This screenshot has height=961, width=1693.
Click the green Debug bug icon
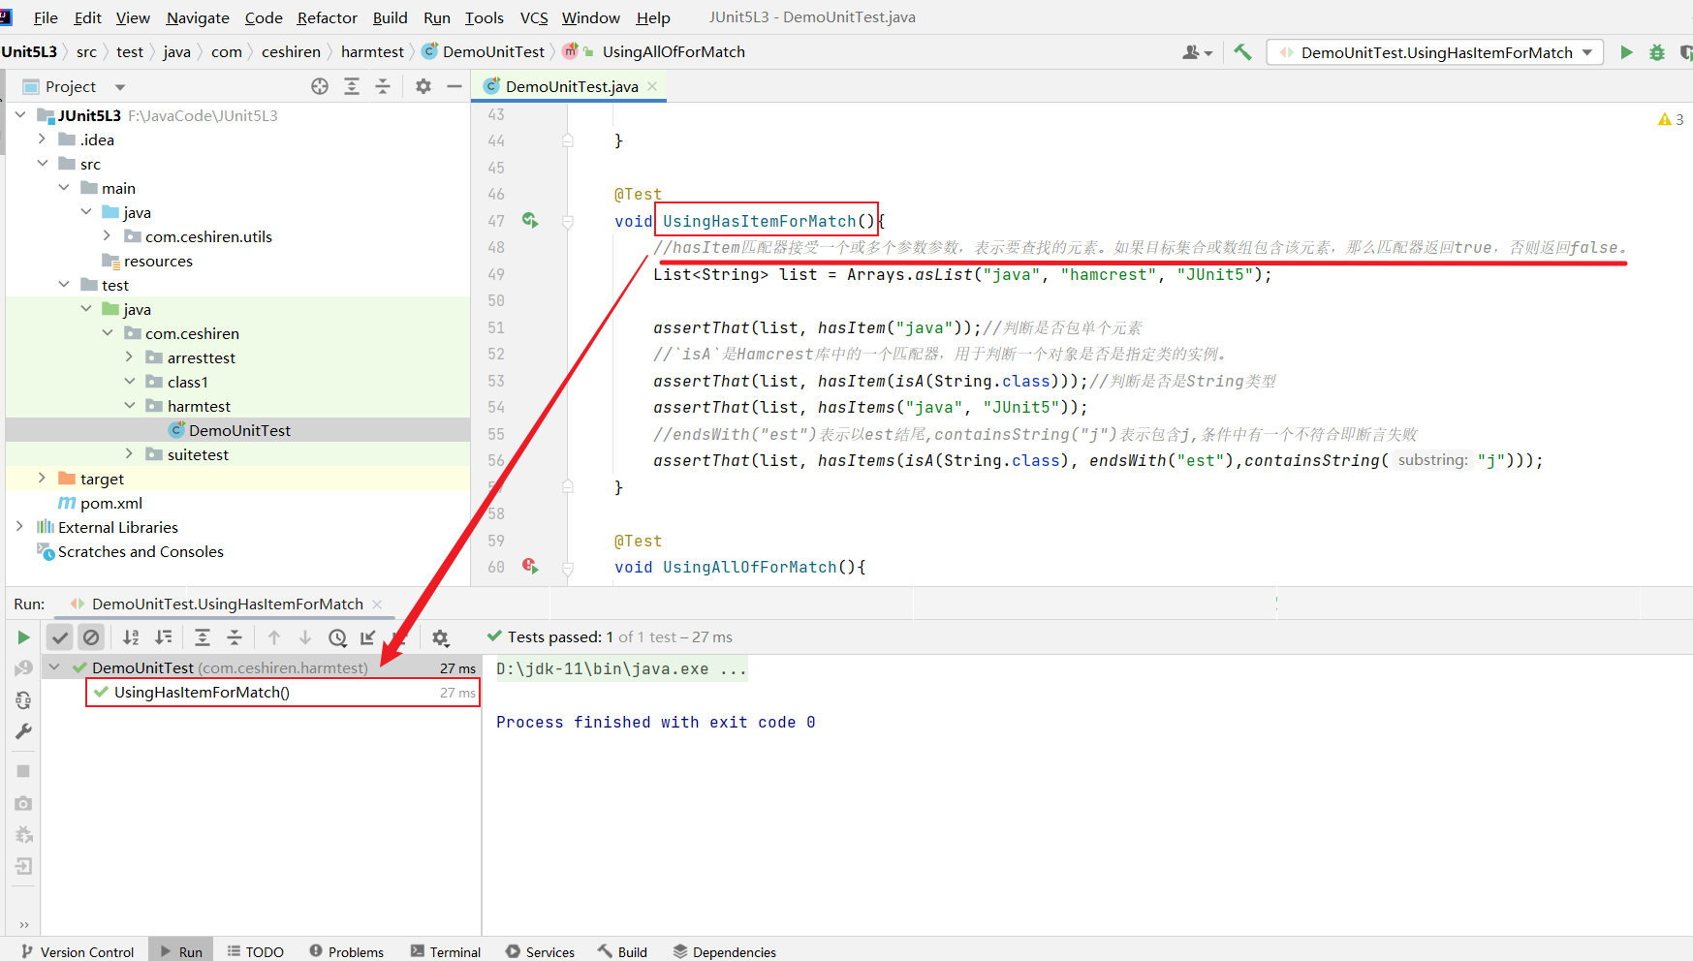(x=1657, y=52)
